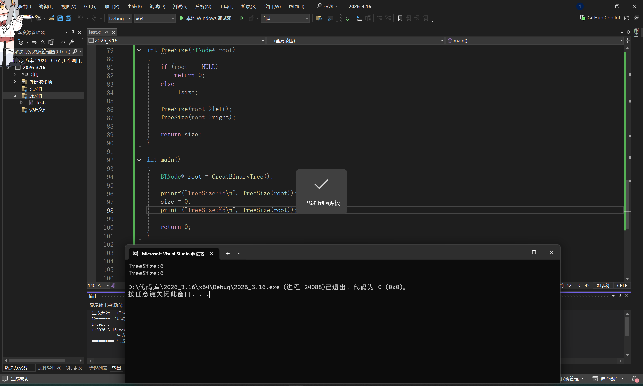Viewport: 643px width, 386px height.
Task: Toggle a bookmark on the current line
Action: (400, 18)
